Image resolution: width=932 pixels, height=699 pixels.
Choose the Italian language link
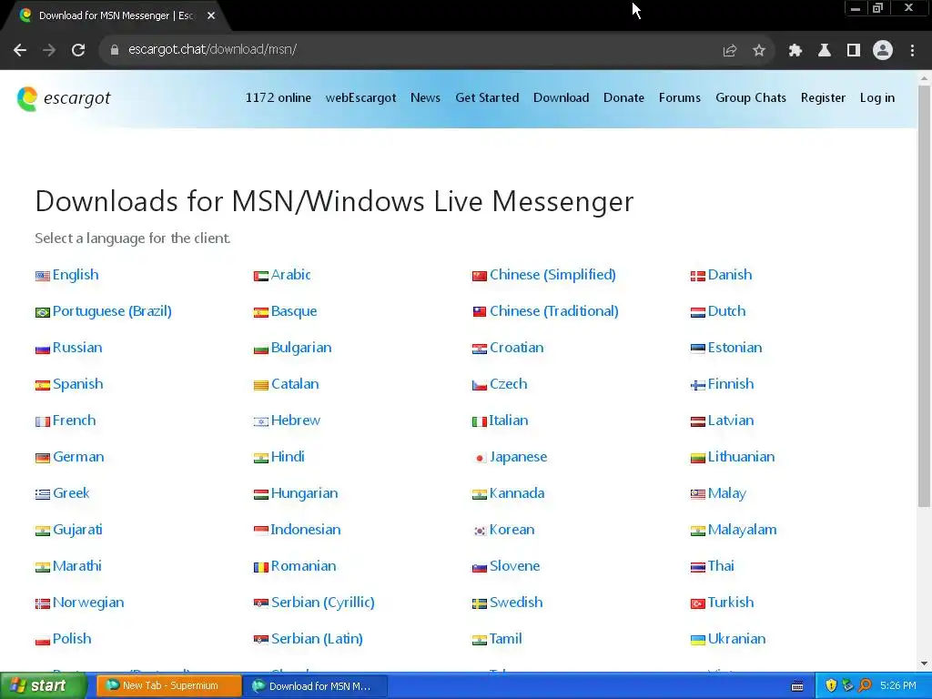(509, 420)
